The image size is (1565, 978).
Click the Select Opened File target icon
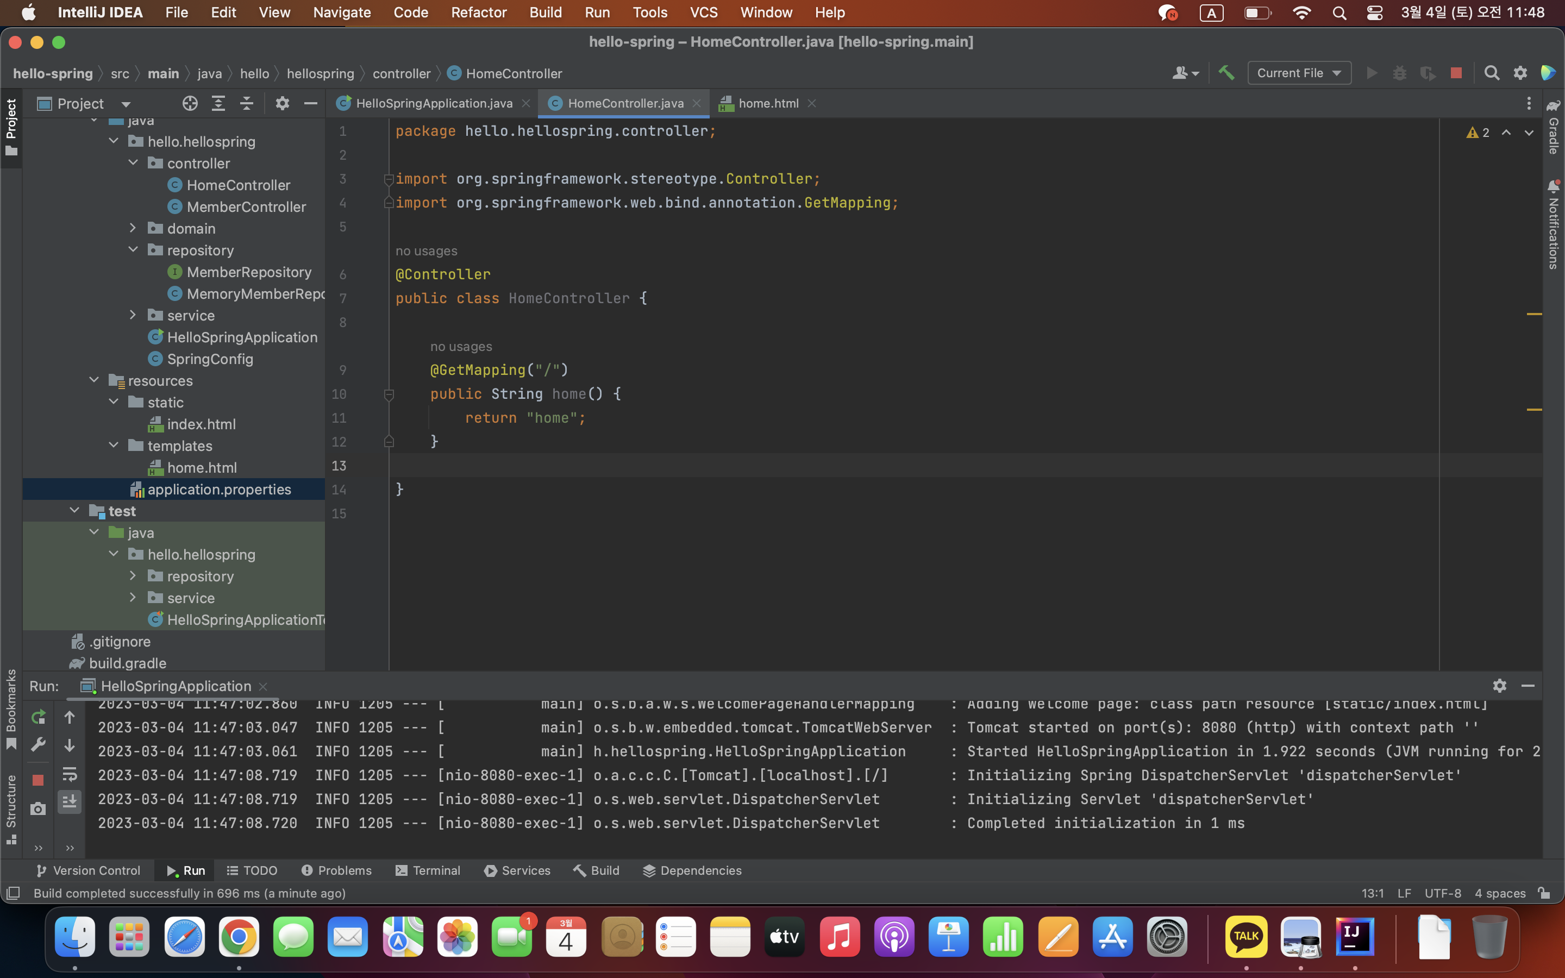[x=190, y=103]
